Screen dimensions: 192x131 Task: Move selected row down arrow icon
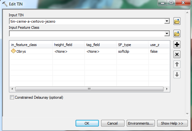[x=177, y=74]
